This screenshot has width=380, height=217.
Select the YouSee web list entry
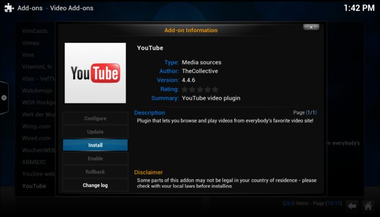pyautogui.click(x=39, y=174)
